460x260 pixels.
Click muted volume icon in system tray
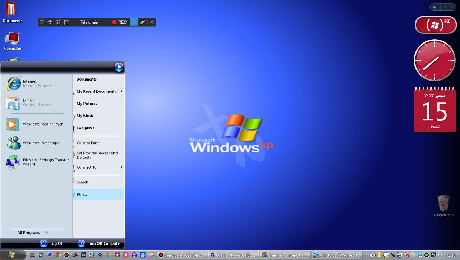pyautogui.click(x=406, y=255)
